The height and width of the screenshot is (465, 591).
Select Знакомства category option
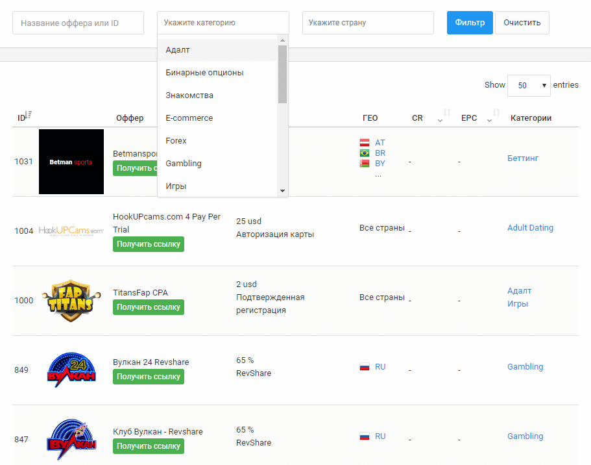pos(217,95)
